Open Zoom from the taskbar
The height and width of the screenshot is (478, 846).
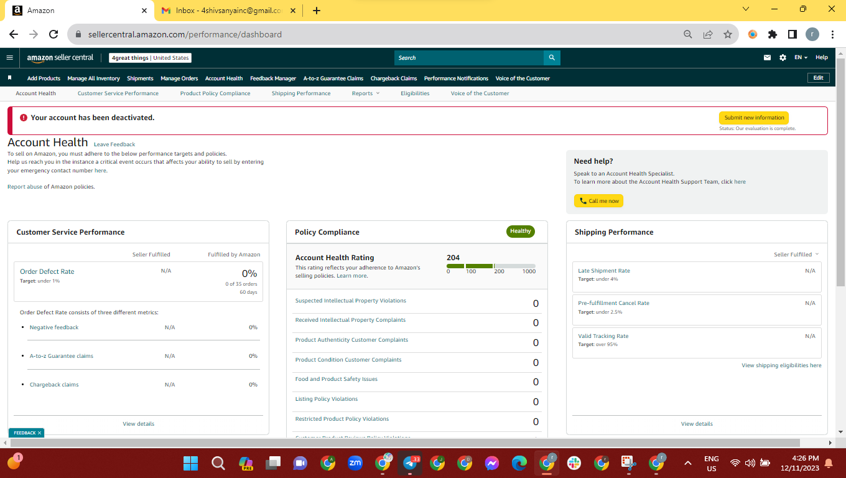tap(355, 463)
